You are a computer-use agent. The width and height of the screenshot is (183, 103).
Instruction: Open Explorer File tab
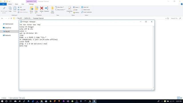tap(3, 4)
